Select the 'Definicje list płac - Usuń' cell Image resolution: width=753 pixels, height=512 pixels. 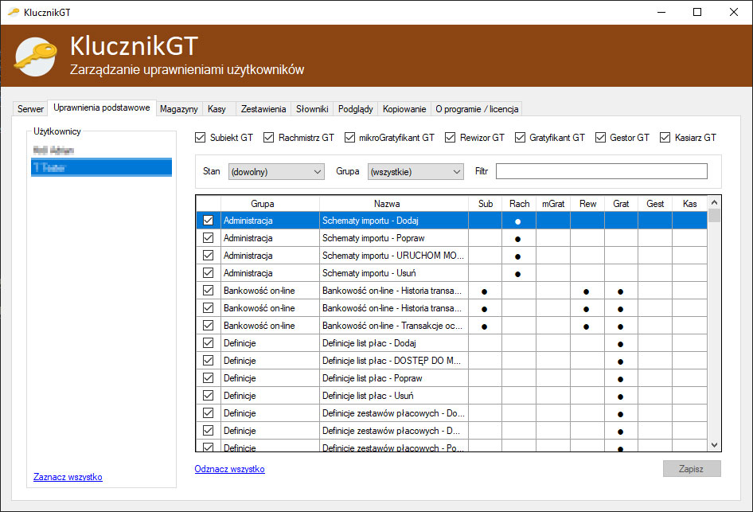tap(394, 396)
